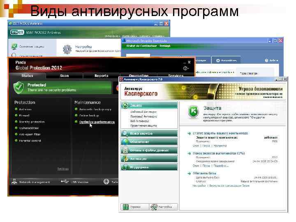Click the support icon beside Поддержка
Viewport: 296px width, 222px height.
click(x=125, y=167)
